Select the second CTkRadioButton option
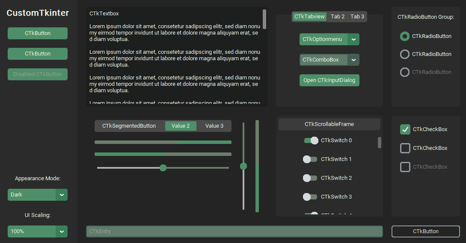 click(x=404, y=54)
